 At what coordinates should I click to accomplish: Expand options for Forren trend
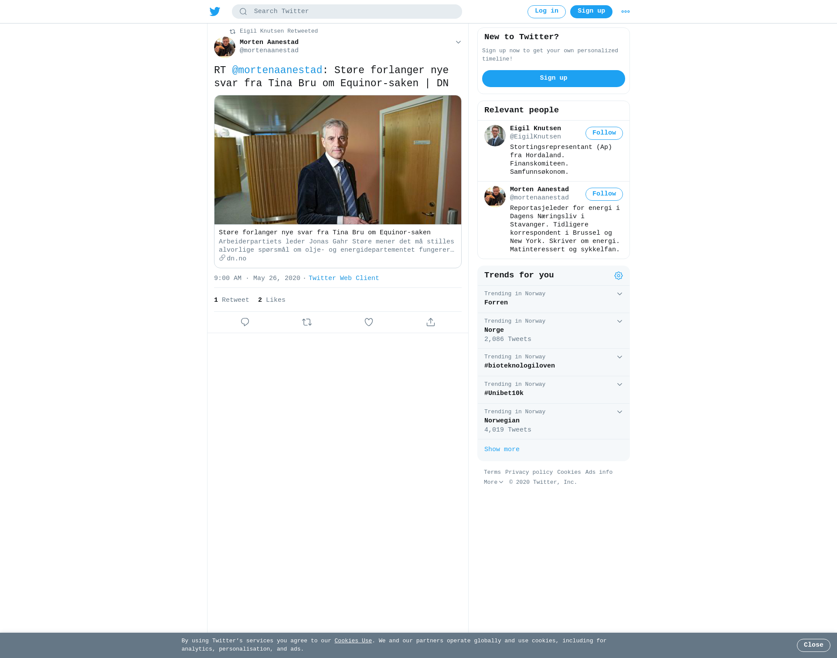point(619,294)
